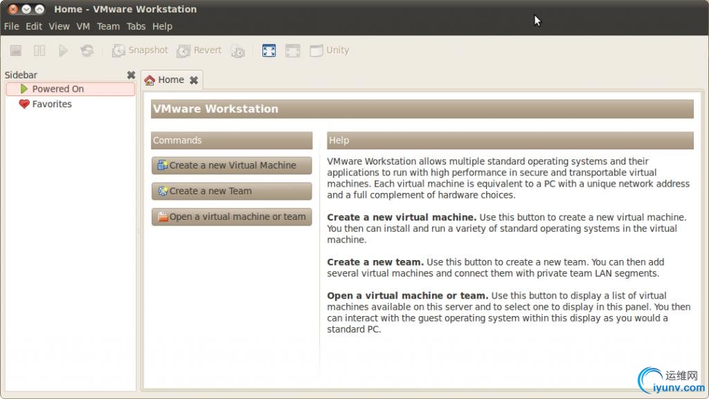The height and width of the screenshot is (399, 709).
Task: Open the snapshot manager icon beside Revert
Action: click(x=238, y=51)
